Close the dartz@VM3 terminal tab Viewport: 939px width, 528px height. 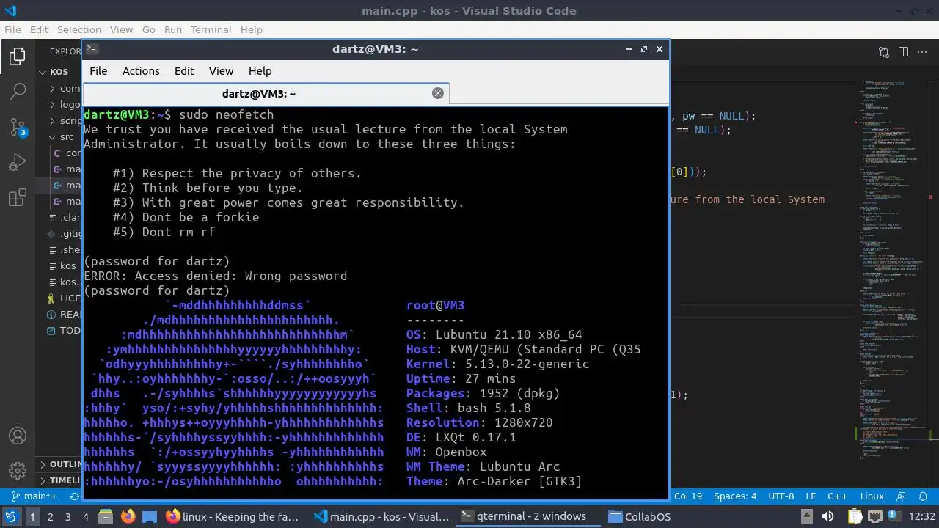pos(438,93)
